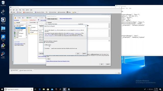Click OK in the Dispatch/Route Form window
The image size is (163, 91).
click(x=102, y=64)
